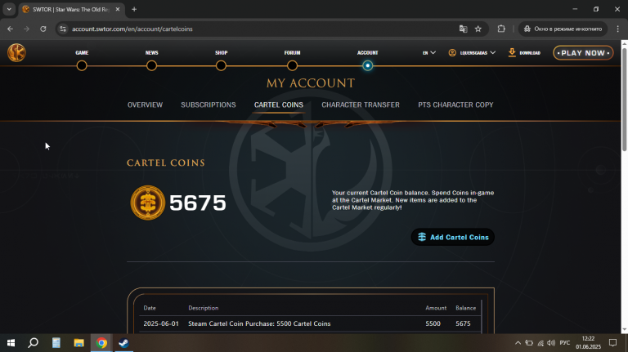
Task: Click the DOWNLOAD link in header
Action: [530, 53]
